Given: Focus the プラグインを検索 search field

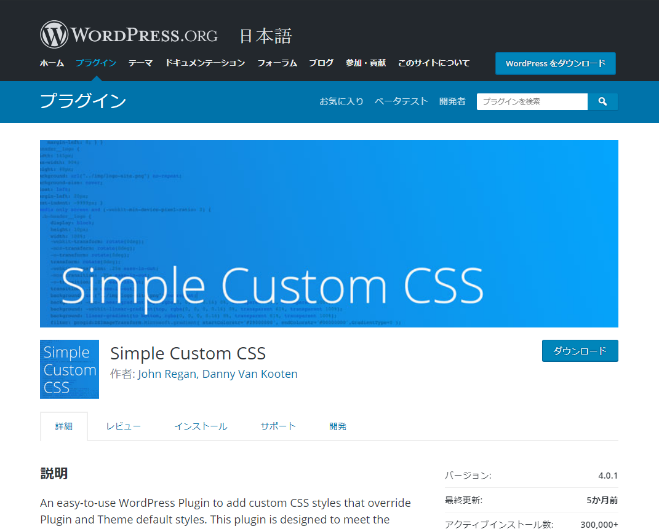Looking at the screenshot, I should [x=532, y=101].
